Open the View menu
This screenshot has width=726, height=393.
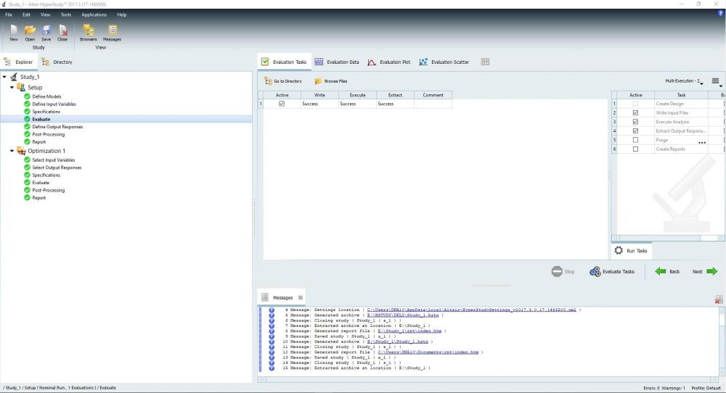tap(45, 15)
